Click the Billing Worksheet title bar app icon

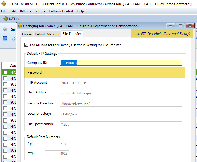4,4
